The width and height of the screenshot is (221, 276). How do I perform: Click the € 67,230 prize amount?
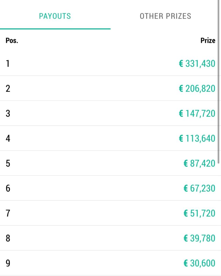[199, 188]
